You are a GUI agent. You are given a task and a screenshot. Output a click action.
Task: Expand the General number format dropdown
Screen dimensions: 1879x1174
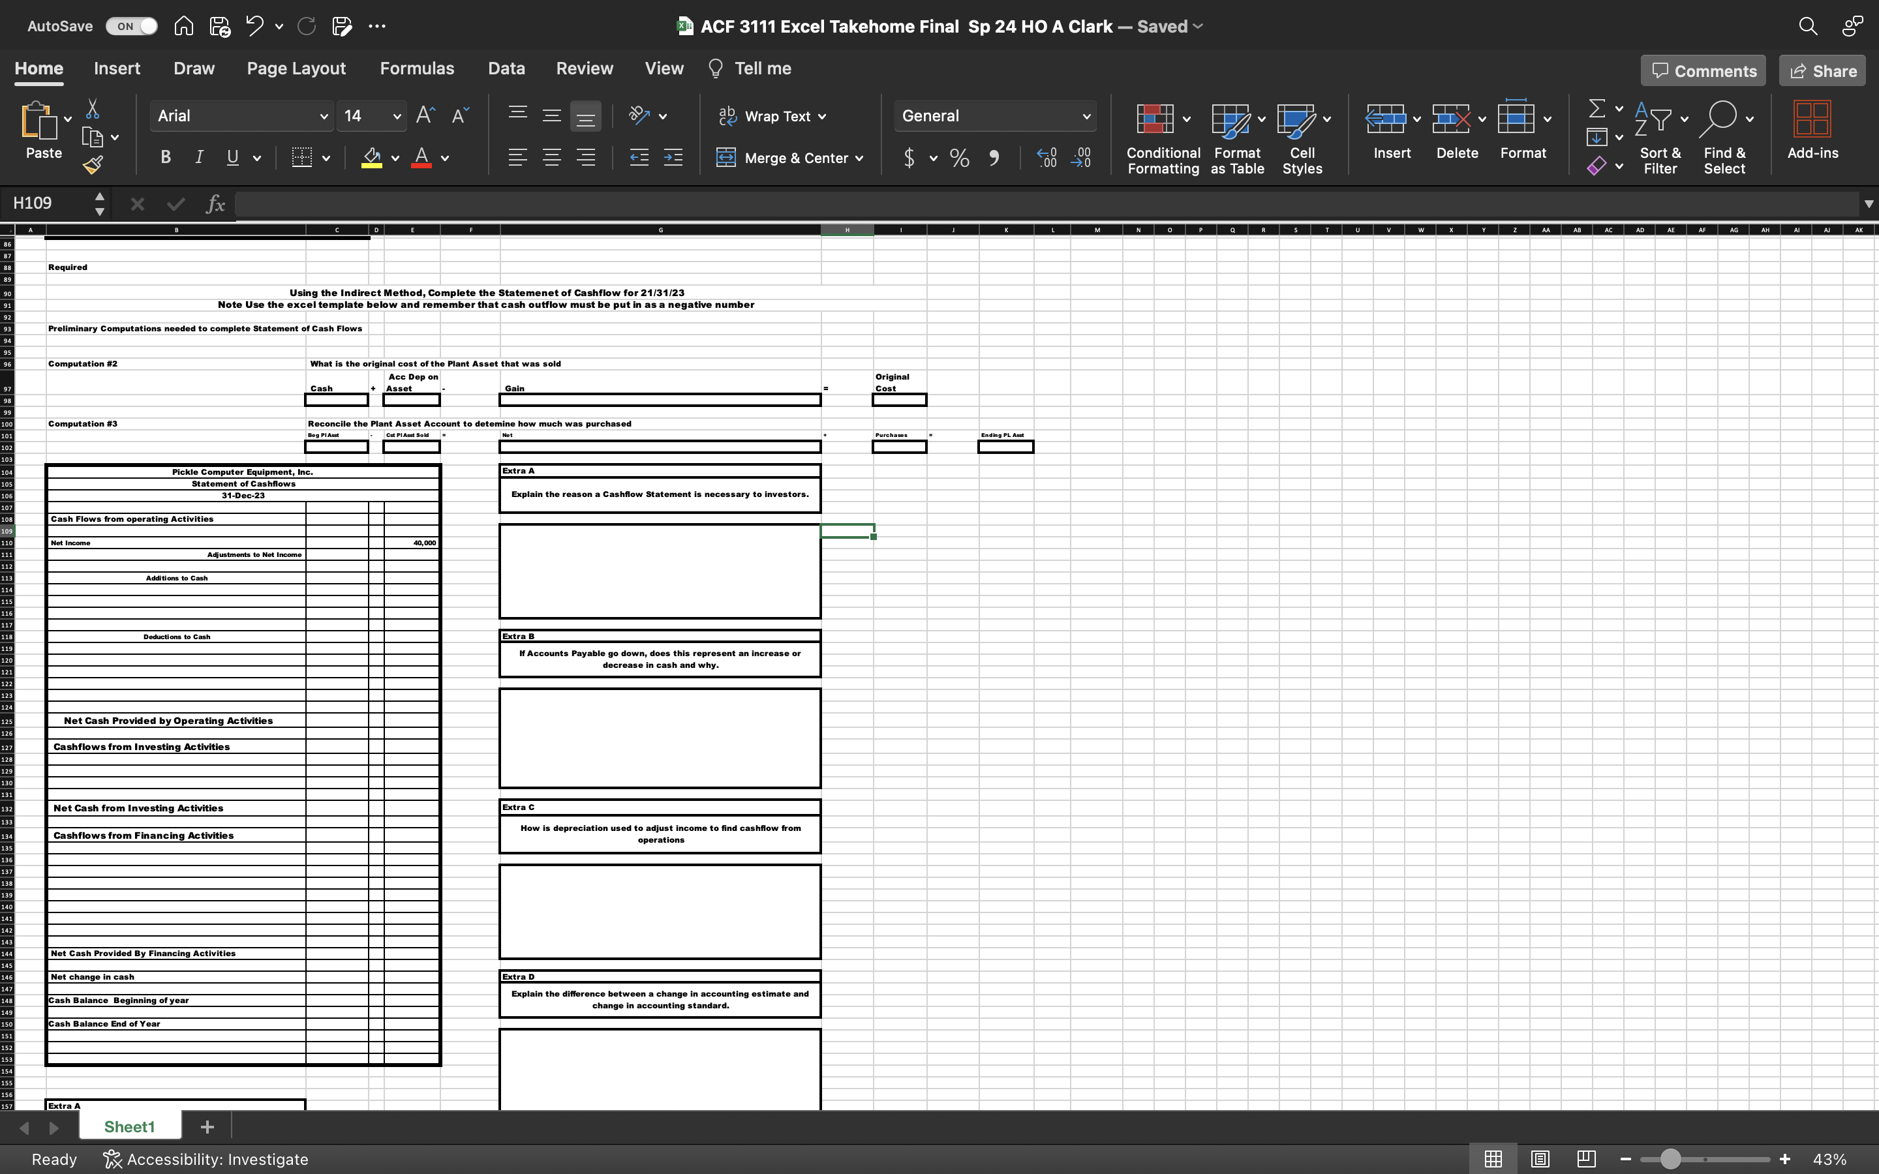(x=1086, y=117)
